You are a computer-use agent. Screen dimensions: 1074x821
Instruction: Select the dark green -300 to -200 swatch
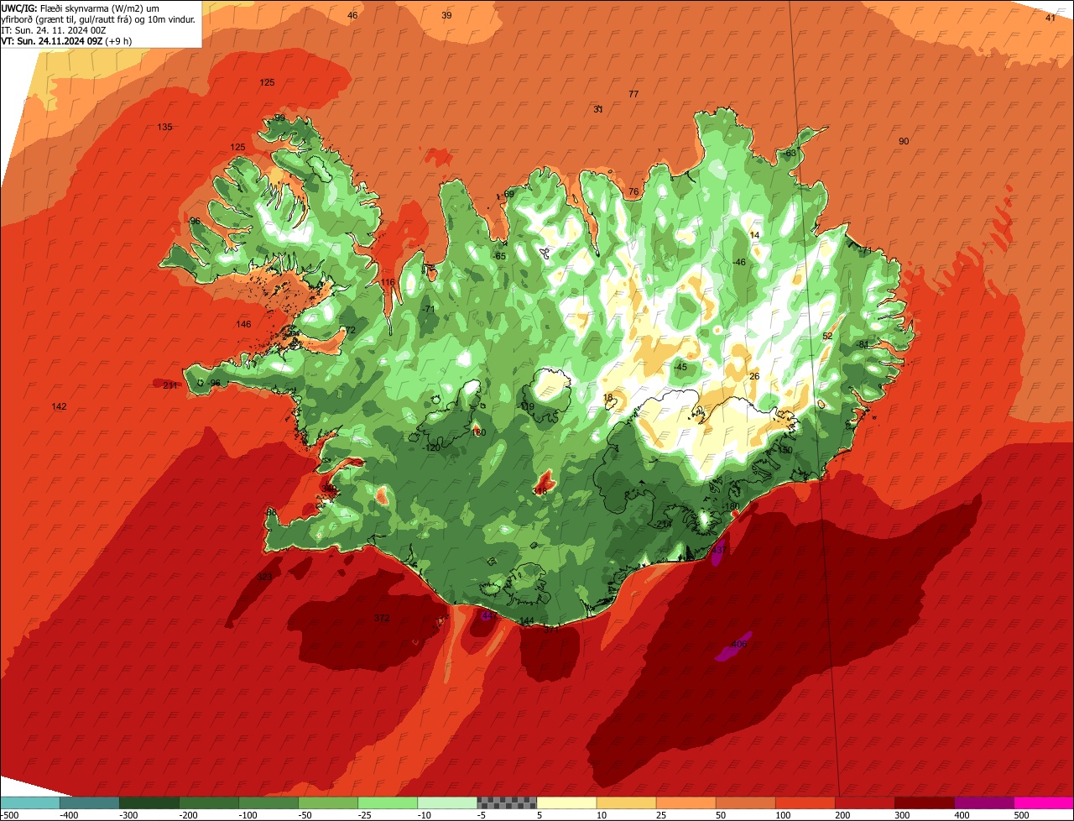tap(149, 803)
